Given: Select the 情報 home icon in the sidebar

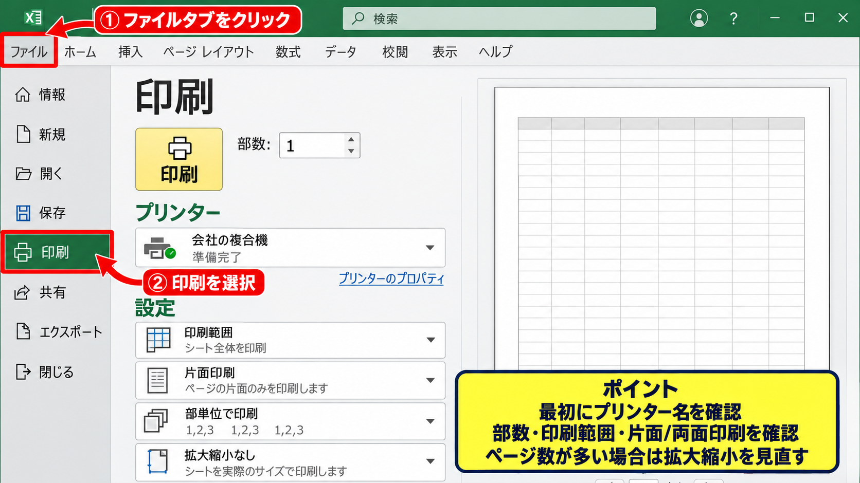Looking at the screenshot, I should pos(23,95).
